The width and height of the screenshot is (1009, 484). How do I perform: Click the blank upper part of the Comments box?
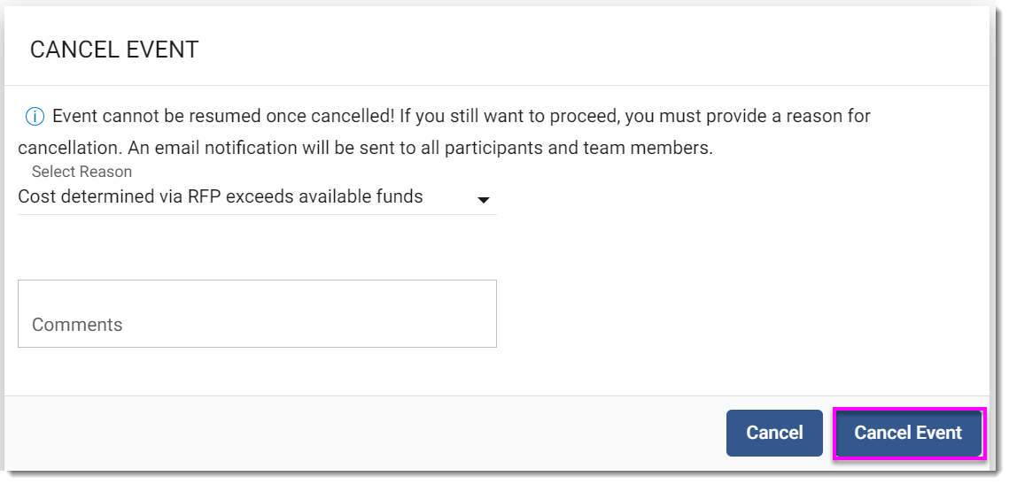coord(257,294)
